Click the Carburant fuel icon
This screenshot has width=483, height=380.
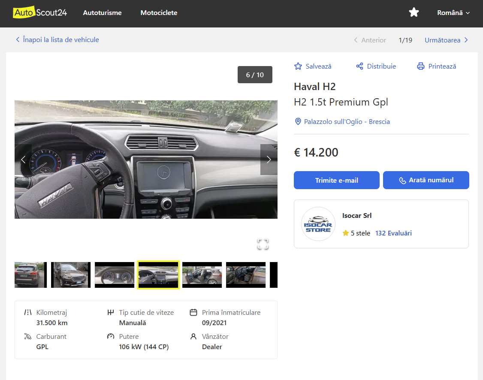tap(28, 337)
